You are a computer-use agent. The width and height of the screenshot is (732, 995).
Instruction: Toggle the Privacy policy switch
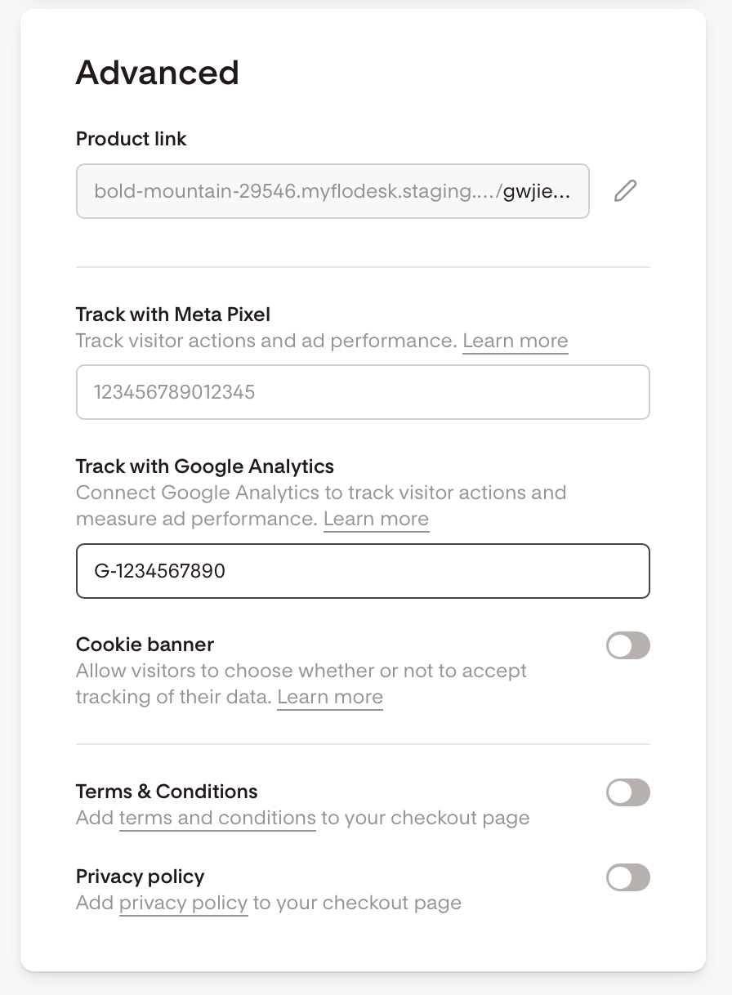pyautogui.click(x=627, y=877)
